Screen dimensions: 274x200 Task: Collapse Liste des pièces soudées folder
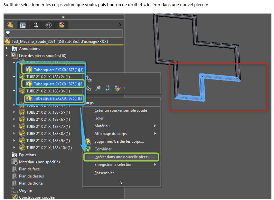[x=7, y=56]
